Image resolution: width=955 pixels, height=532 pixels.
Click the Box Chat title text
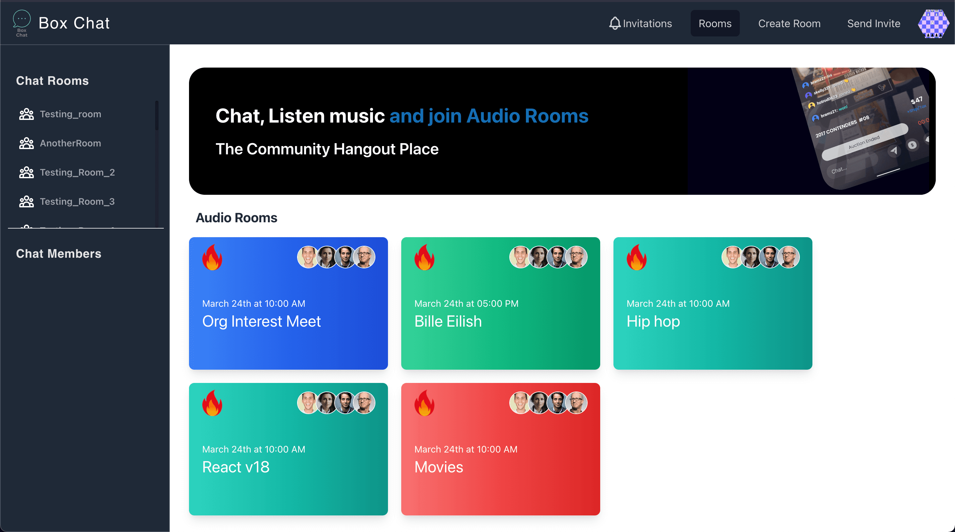74,23
